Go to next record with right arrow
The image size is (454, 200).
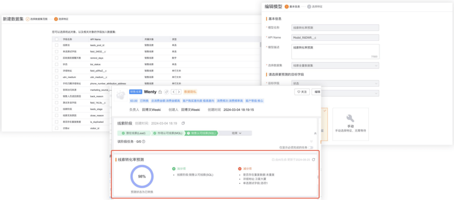(179, 92)
